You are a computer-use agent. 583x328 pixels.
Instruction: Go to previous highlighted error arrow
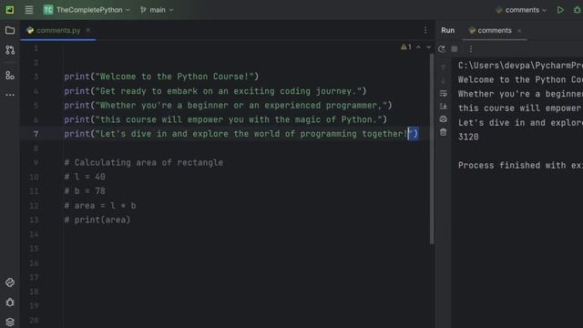(419, 47)
